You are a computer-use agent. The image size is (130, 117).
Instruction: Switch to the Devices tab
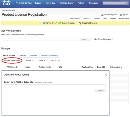click(x=34, y=55)
